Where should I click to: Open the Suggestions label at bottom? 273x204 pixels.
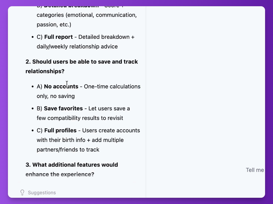point(42,192)
